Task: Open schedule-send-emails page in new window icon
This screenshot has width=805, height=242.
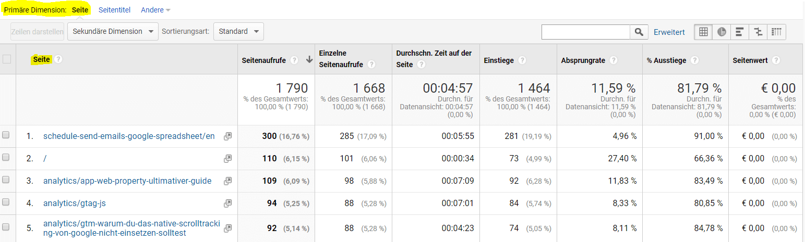Action: coord(227,136)
